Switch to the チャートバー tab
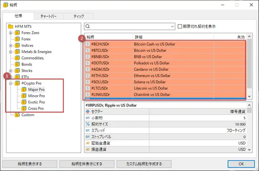This screenshot has width=259, height=171. (49, 16)
